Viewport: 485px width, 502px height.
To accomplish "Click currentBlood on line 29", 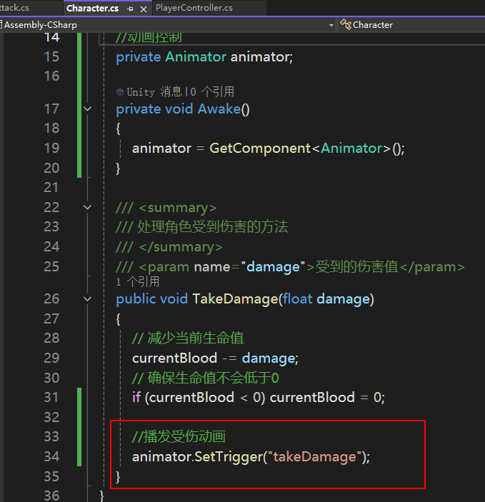I will [174, 358].
